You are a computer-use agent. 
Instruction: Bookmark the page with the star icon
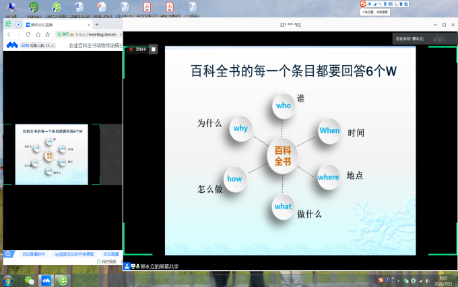(x=47, y=34)
